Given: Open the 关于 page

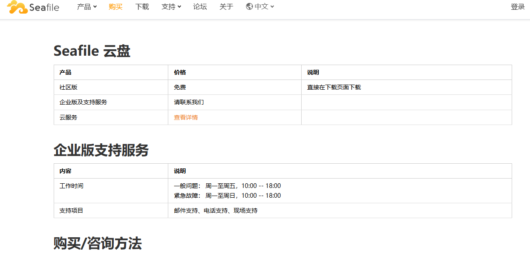Looking at the screenshot, I should click(226, 6).
